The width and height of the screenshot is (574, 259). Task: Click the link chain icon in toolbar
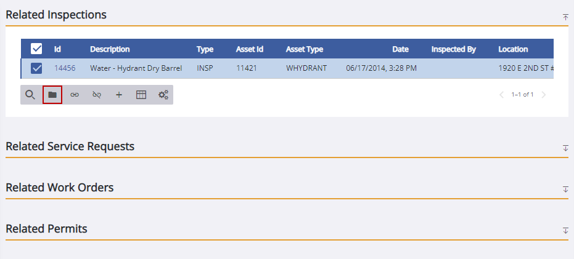point(75,95)
